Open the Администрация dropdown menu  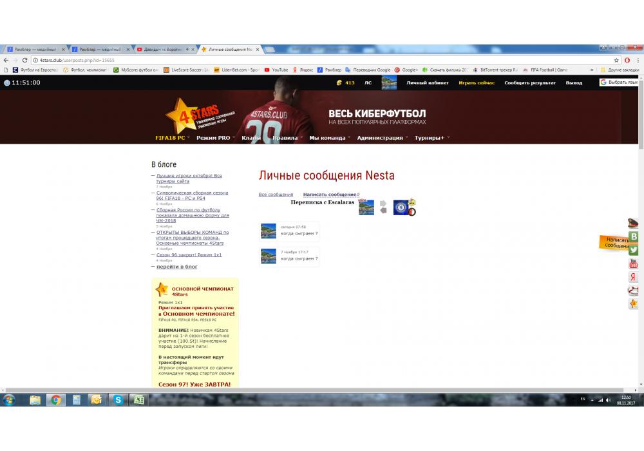point(380,138)
